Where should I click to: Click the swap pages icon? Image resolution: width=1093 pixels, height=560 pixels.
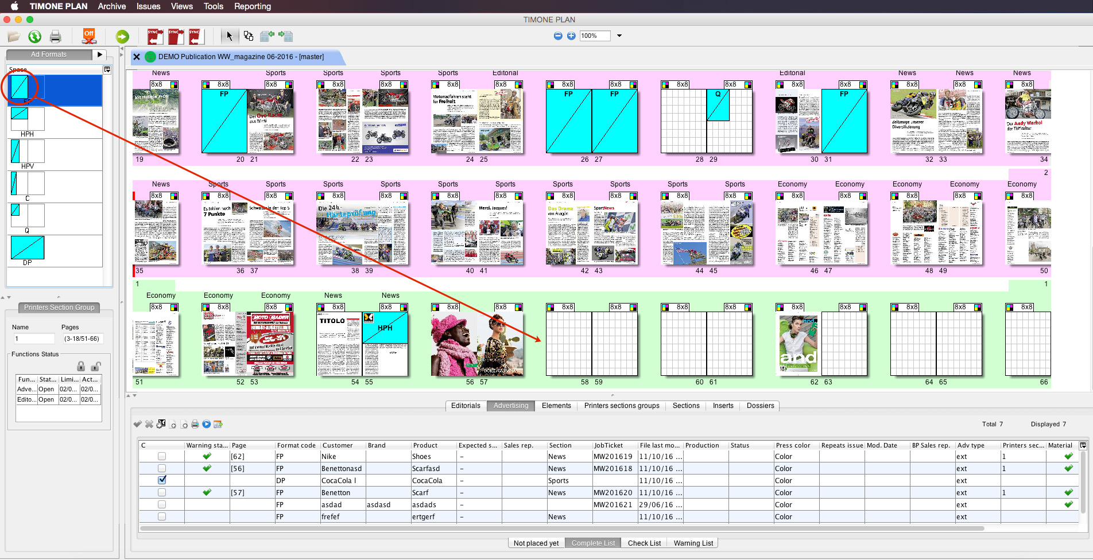point(249,36)
